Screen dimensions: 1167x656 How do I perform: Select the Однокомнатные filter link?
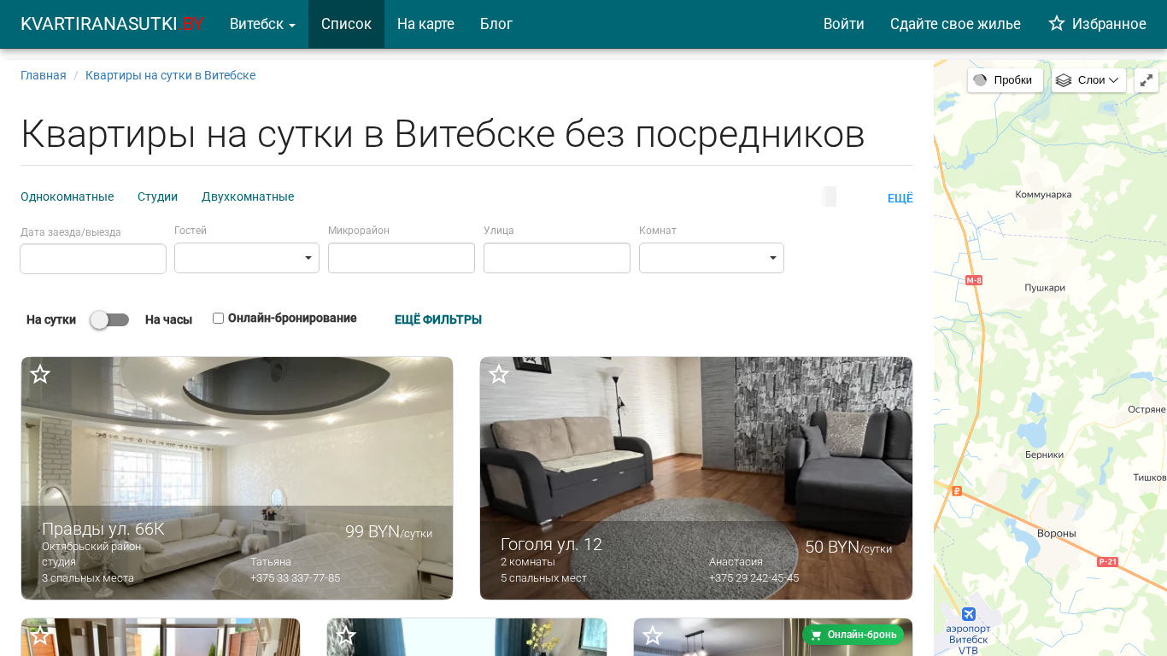click(67, 196)
